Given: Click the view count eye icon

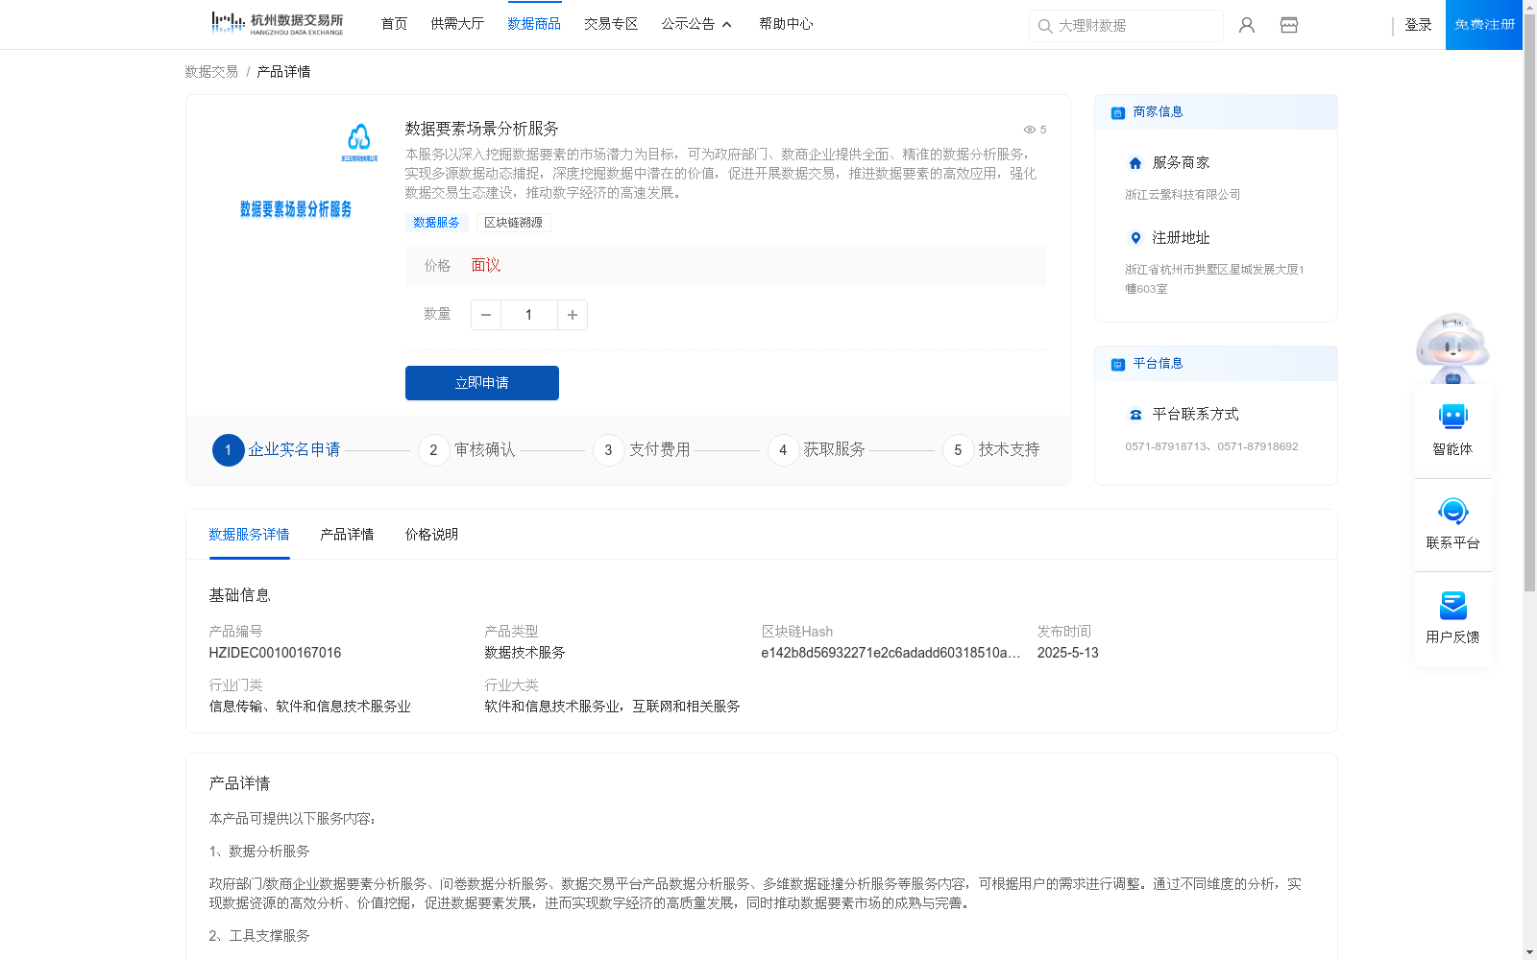Looking at the screenshot, I should (x=1029, y=130).
